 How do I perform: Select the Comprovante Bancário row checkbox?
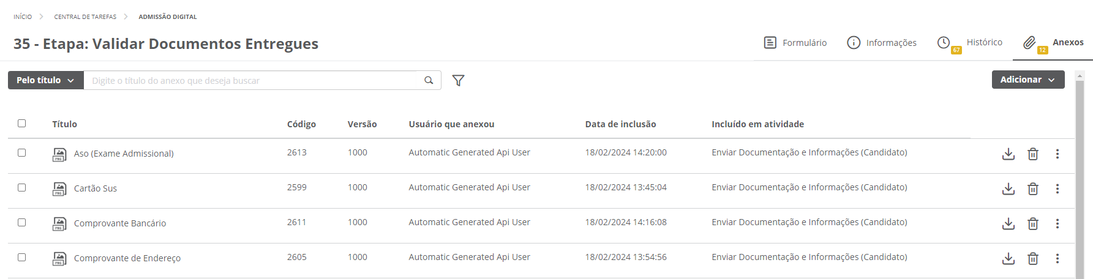22,222
